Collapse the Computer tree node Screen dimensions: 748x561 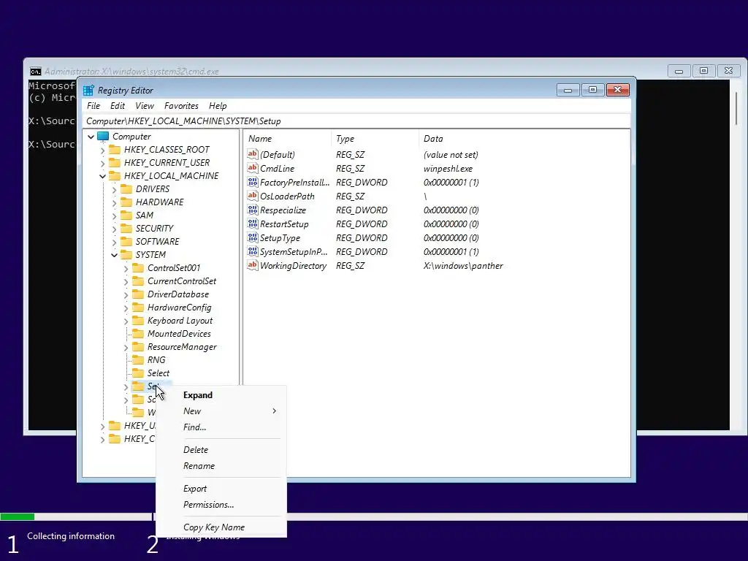coord(91,137)
